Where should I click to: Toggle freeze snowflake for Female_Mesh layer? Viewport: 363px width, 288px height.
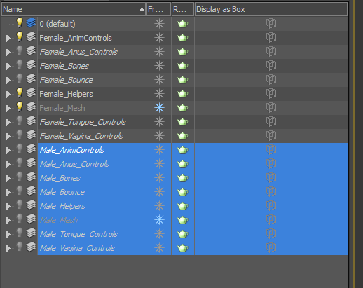pyautogui.click(x=159, y=108)
